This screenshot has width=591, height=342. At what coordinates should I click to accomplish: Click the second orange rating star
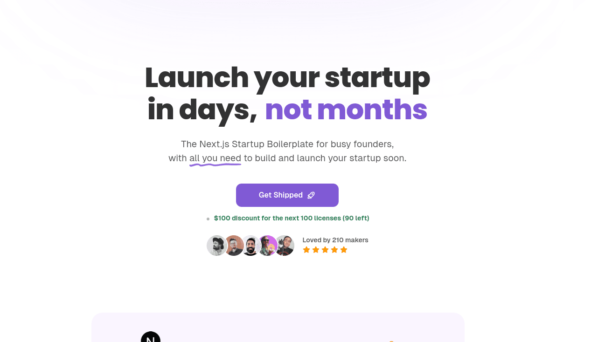(x=316, y=250)
